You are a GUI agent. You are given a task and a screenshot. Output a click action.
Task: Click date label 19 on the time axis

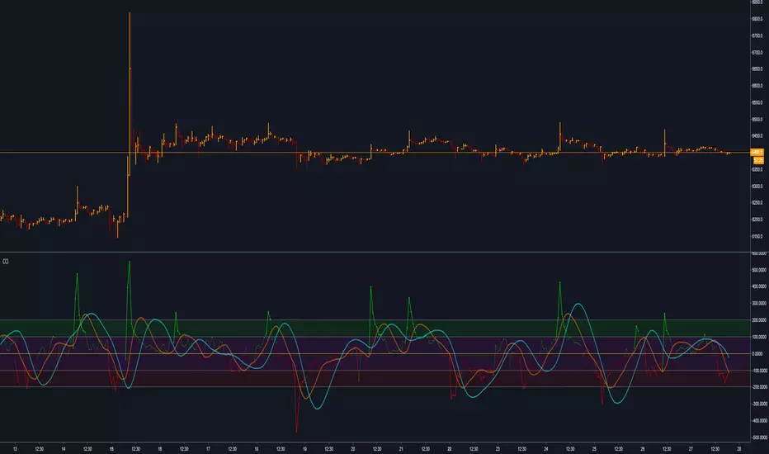[304, 449]
